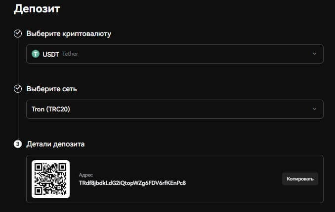Click the Tether currency name text
Image resolution: width=335 pixels, height=212 pixels.
coord(70,54)
